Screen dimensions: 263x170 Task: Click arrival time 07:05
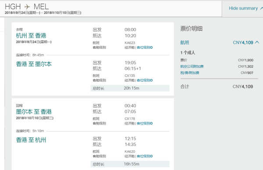(130, 111)
